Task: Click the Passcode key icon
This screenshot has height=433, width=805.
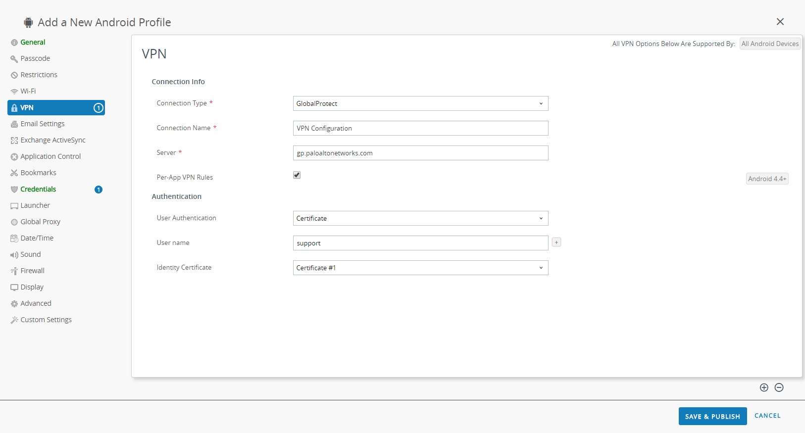Action: (x=14, y=59)
